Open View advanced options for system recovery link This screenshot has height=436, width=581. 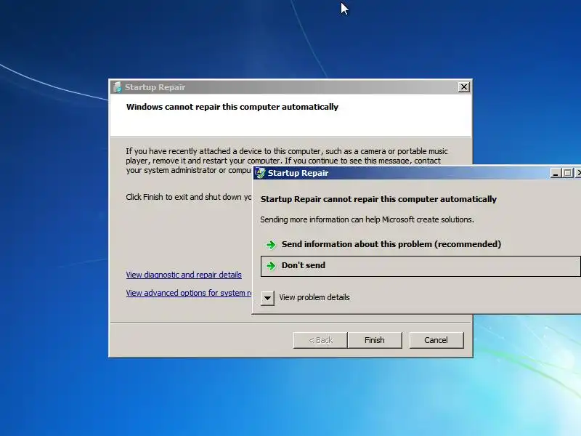click(x=189, y=293)
